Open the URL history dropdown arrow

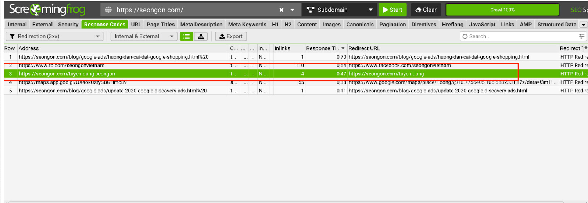292,10
